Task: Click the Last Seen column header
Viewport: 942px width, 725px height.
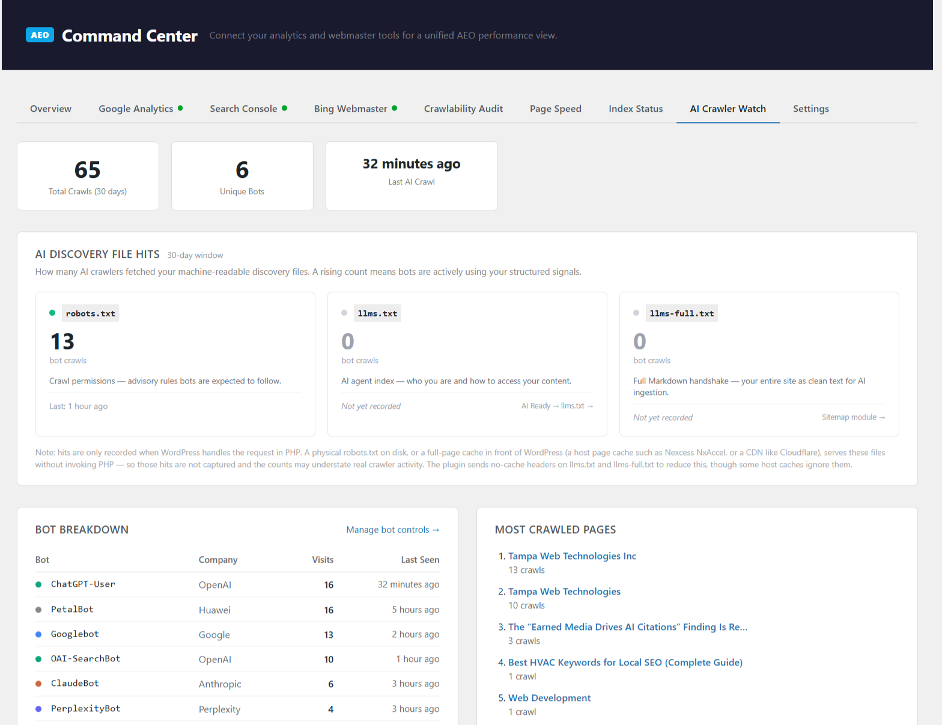Action: click(x=420, y=560)
